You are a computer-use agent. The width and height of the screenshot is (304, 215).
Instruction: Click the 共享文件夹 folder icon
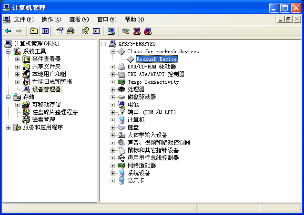click(x=26, y=67)
